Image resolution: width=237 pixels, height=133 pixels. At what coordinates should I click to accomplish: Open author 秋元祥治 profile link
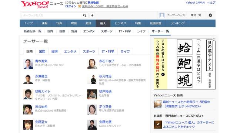(105, 76)
